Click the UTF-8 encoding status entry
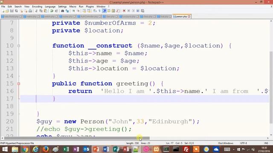Image resolution: width=273 pixels, height=153 pixels. click(x=244, y=143)
